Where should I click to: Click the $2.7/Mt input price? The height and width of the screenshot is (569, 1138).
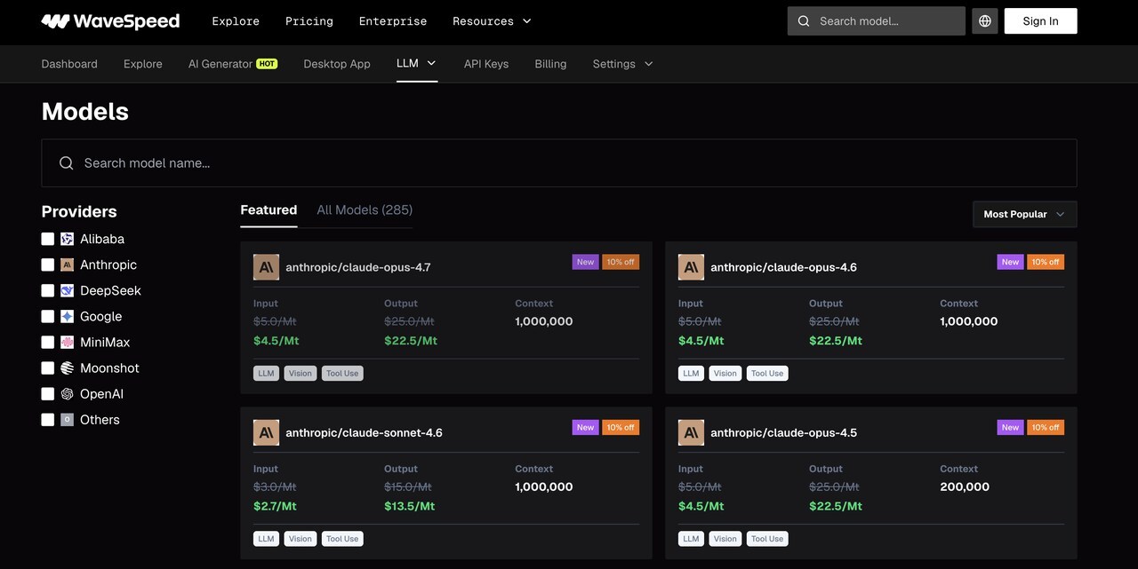click(x=275, y=506)
